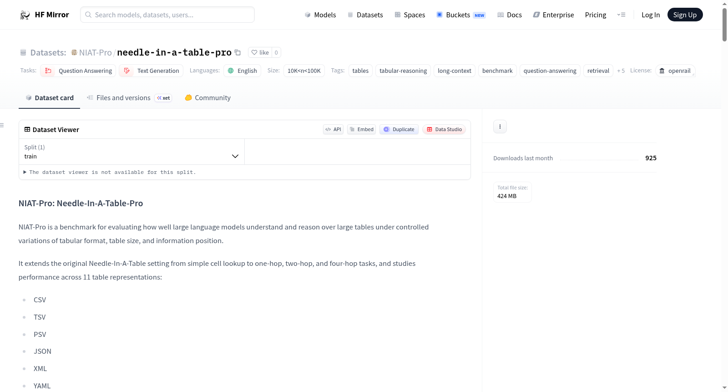Open Data Studio
The height and width of the screenshot is (392, 728).
pyautogui.click(x=444, y=129)
